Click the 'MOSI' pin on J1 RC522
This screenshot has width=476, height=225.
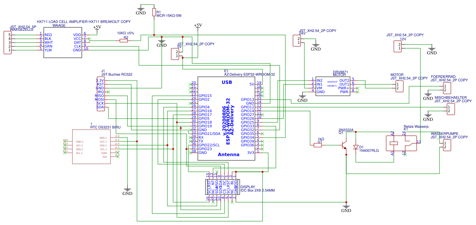pyautogui.click(x=99, y=100)
